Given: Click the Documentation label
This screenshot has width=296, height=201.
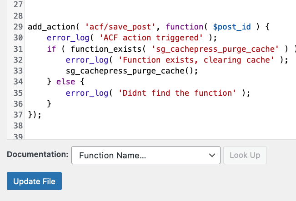Looking at the screenshot, I should tap(38, 154).
